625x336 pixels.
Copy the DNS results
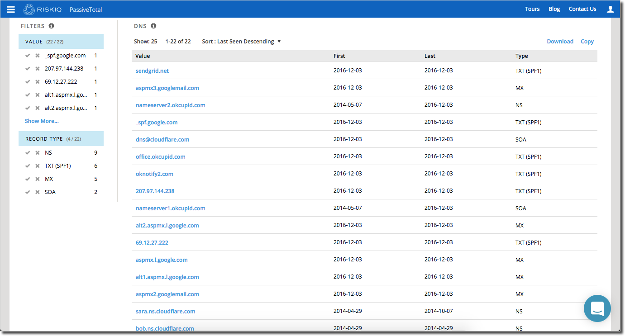pyautogui.click(x=587, y=42)
